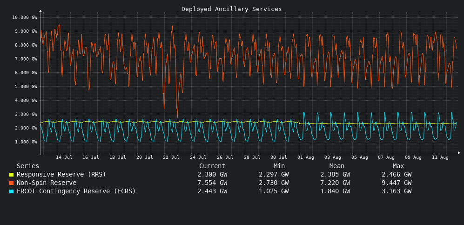Click the Current column header
The height and width of the screenshot is (225, 464).
(212, 166)
